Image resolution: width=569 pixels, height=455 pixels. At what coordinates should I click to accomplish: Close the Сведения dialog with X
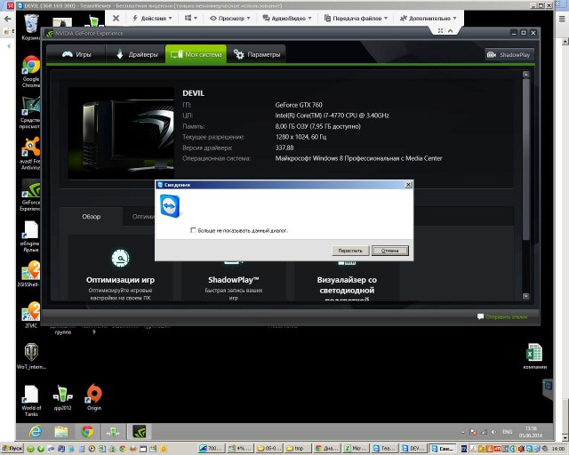coord(408,185)
